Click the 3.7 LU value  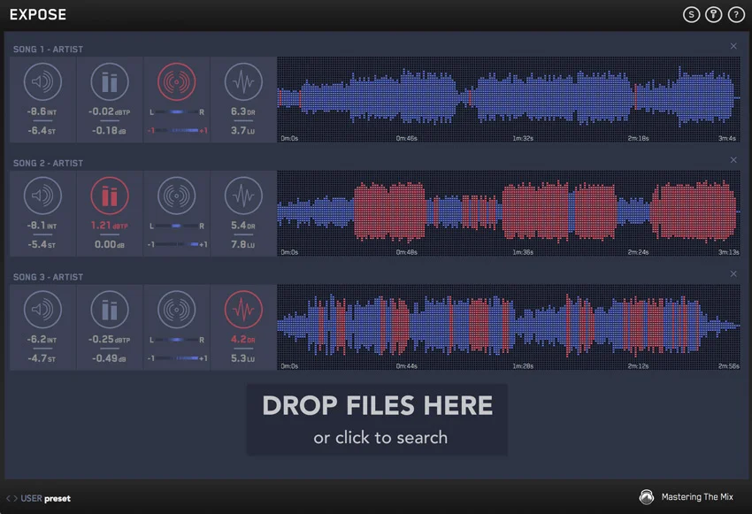click(242, 130)
